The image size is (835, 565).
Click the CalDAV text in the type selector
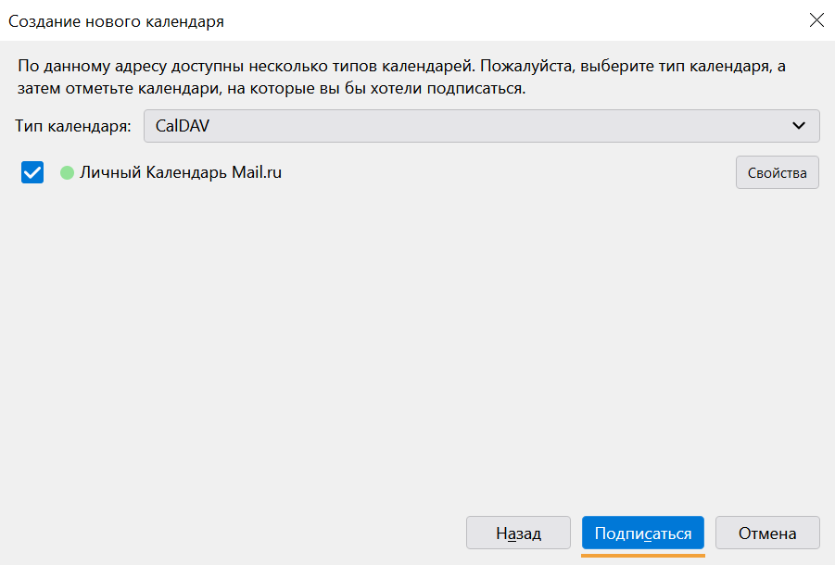click(x=183, y=126)
